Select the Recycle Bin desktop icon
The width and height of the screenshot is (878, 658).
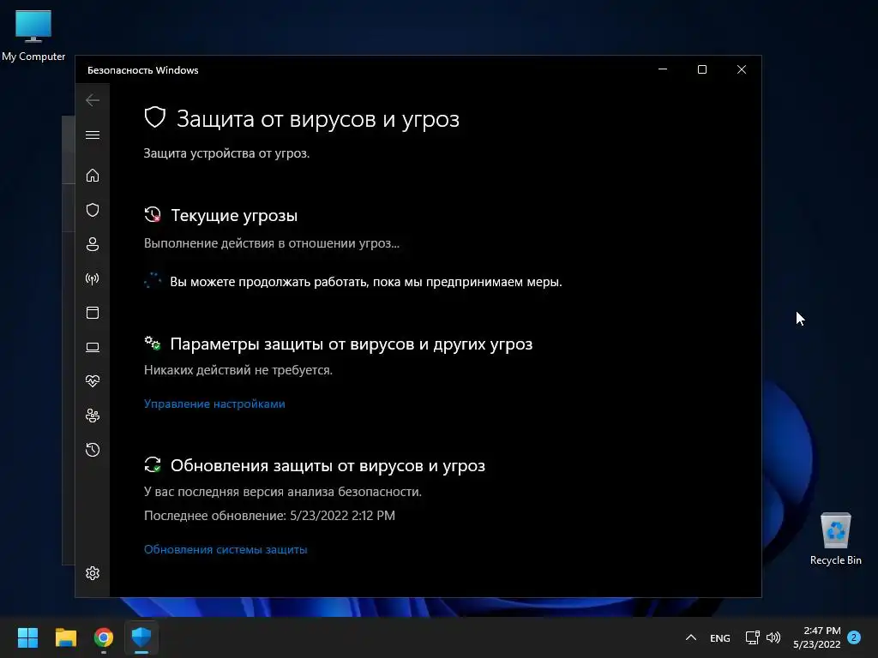(835, 539)
